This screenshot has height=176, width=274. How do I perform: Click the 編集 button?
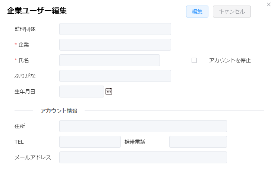[197, 12]
